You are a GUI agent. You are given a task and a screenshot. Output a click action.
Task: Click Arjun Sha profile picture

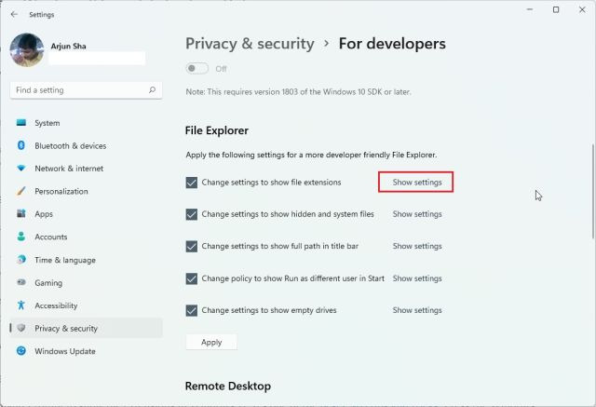(27, 50)
